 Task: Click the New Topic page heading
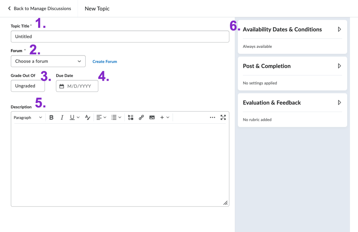(97, 8)
